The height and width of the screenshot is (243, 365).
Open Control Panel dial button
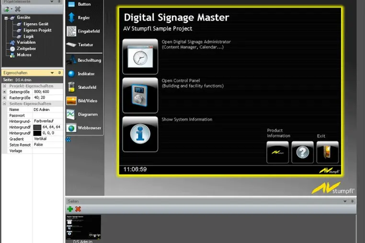[x=140, y=95]
